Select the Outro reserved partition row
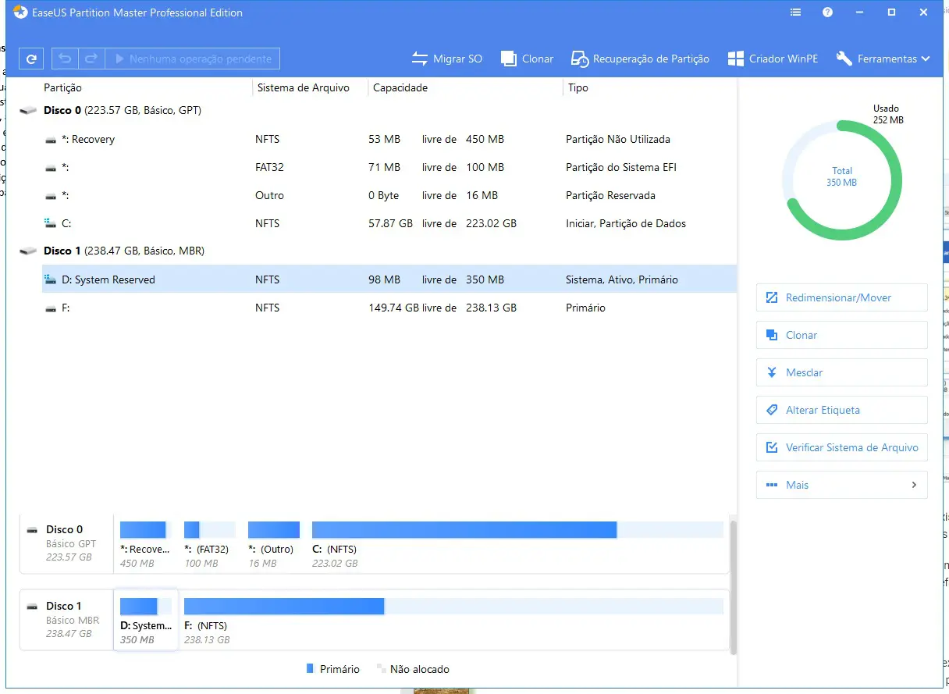 [x=389, y=195]
